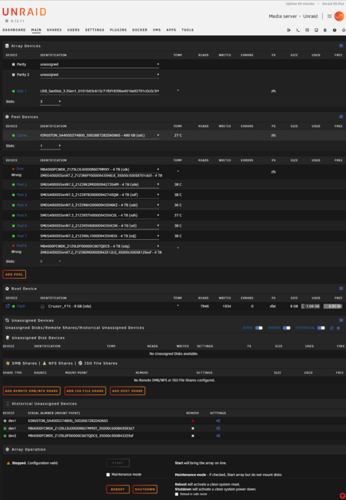Click the Flash used space bar

pyautogui.click(x=311, y=306)
